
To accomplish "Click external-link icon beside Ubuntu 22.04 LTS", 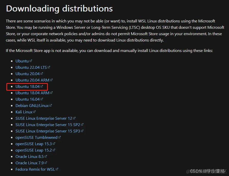I will pyautogui.click(x=49, y=67).
